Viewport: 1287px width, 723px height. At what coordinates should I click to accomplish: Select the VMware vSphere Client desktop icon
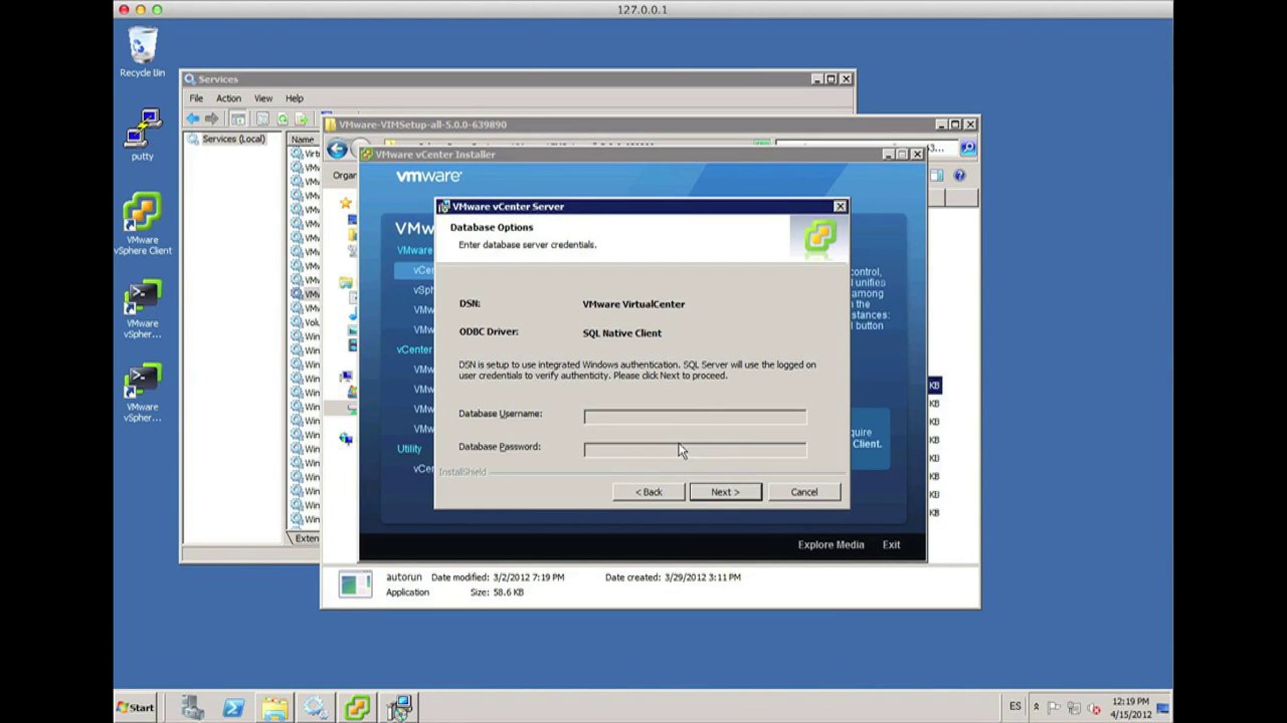143,223
